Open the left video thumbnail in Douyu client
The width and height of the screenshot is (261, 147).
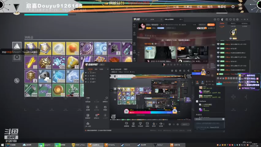(x=160, y=53)
